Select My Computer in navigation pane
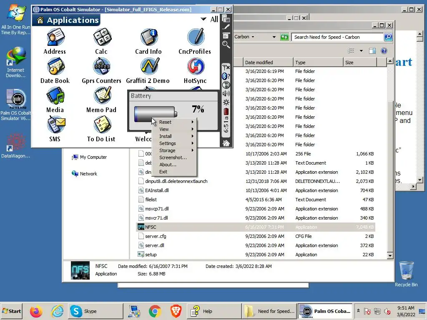427x320 pixels. tap(89, 157)
